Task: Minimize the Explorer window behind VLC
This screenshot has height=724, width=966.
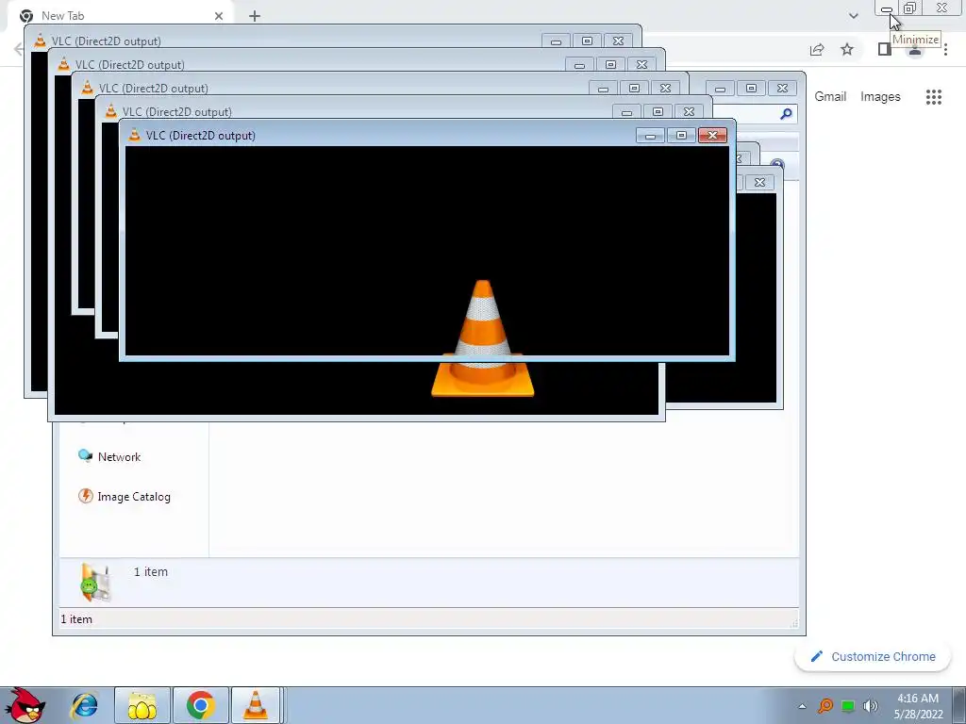Action: click(x=720, y=89)
